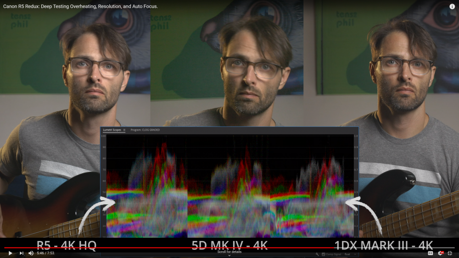Open the video settings gear
This screenshot has height=258, width=459.
coord(440,253)
